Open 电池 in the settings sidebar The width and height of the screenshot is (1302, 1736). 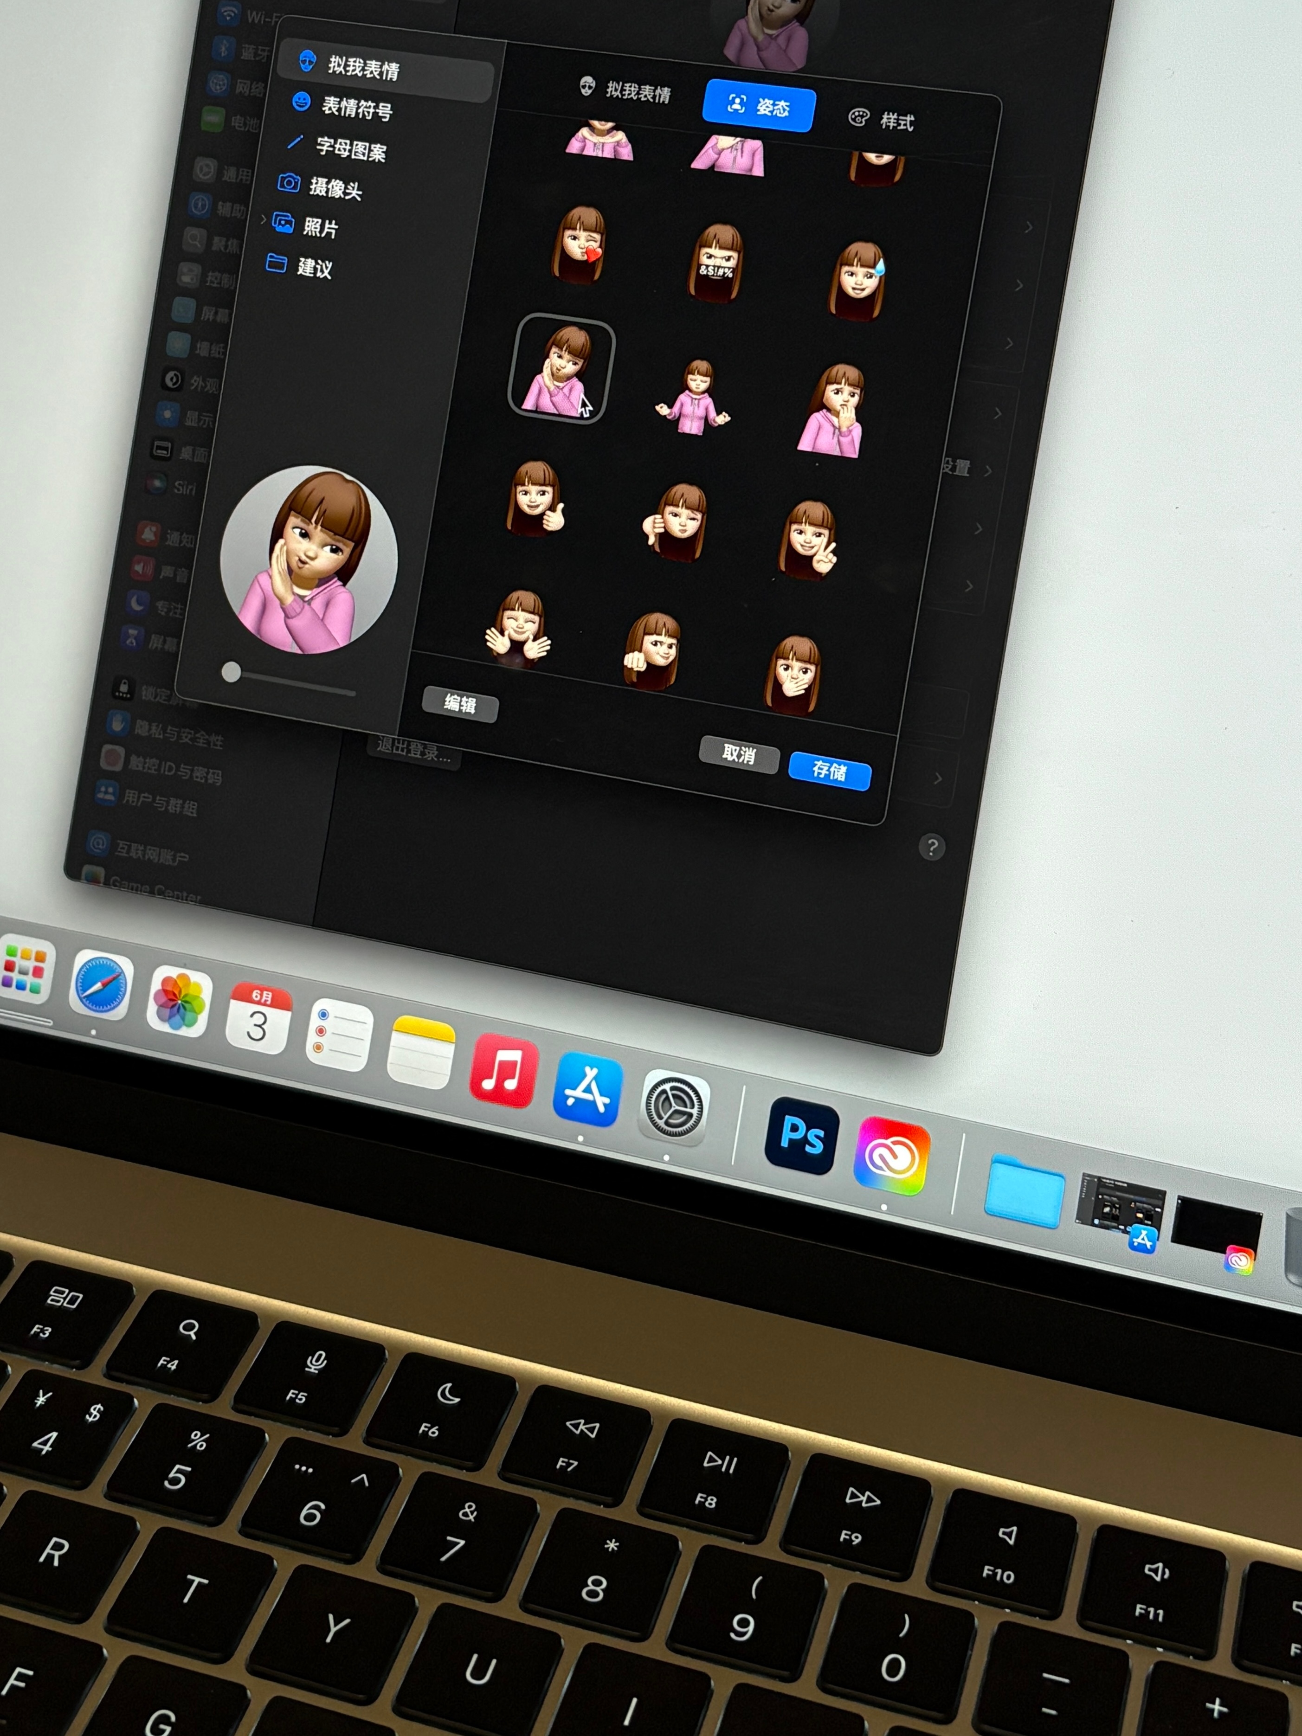(x=229, y=120)
